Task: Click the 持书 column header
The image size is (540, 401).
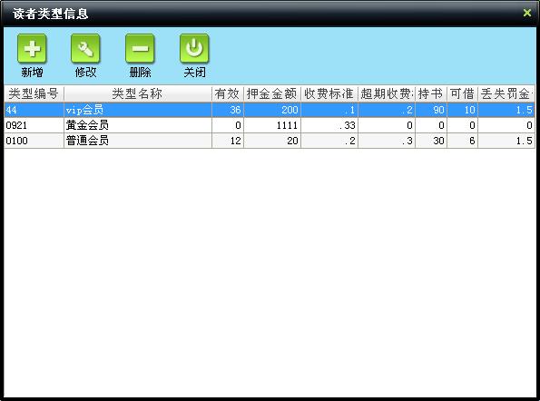Action: [431, 93]
